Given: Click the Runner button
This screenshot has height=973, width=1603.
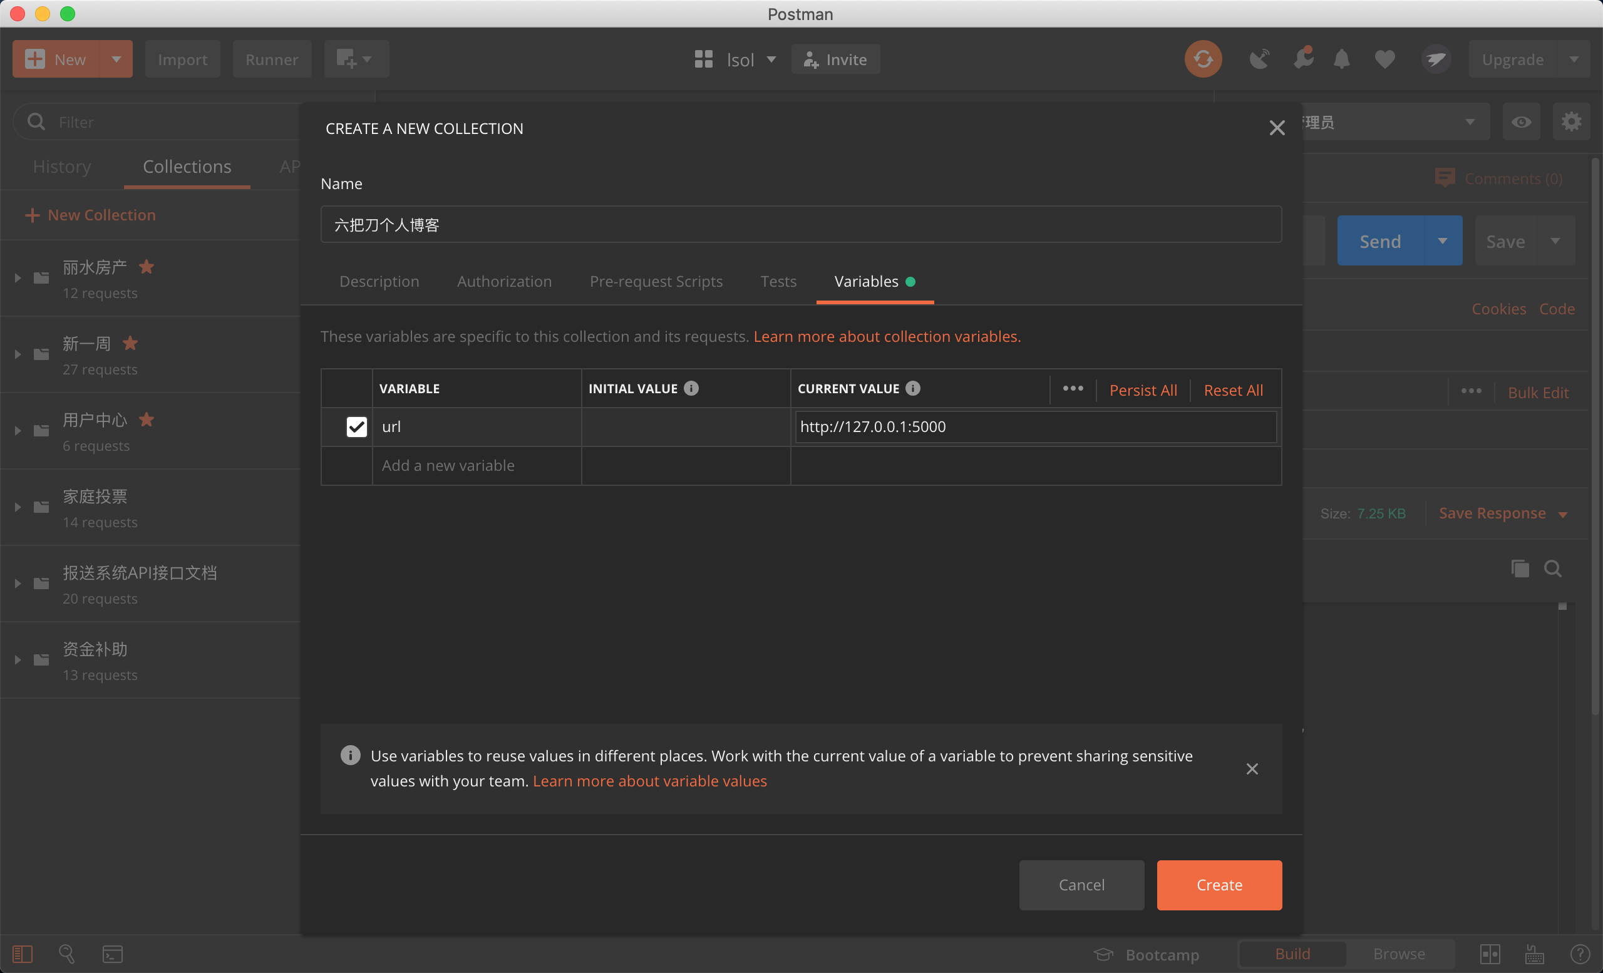Looking at the screenshot, I should click(272, 59).
